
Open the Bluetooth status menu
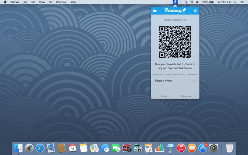[186, 2]
